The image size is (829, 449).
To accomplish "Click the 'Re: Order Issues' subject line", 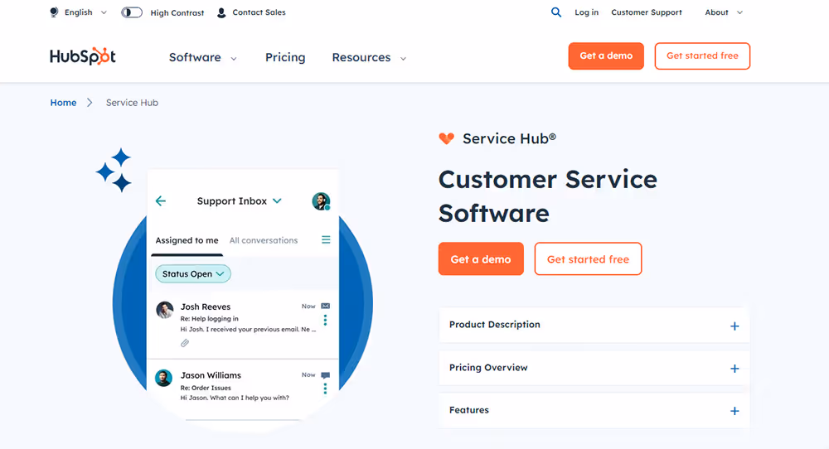I will pos(206,388).
